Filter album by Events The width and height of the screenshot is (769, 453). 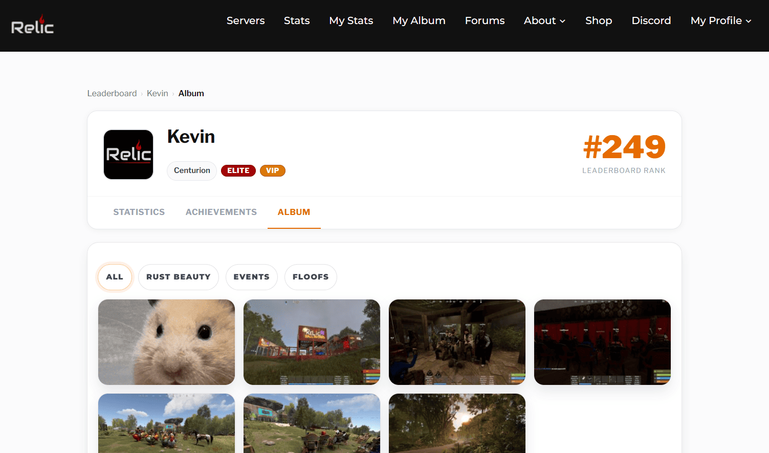[x=252, y=277]
